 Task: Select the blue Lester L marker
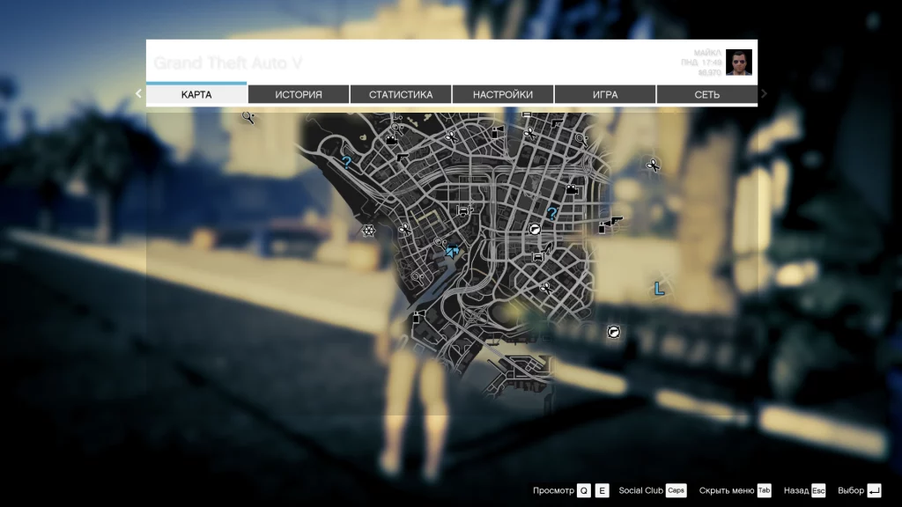[x=659, y=289]
